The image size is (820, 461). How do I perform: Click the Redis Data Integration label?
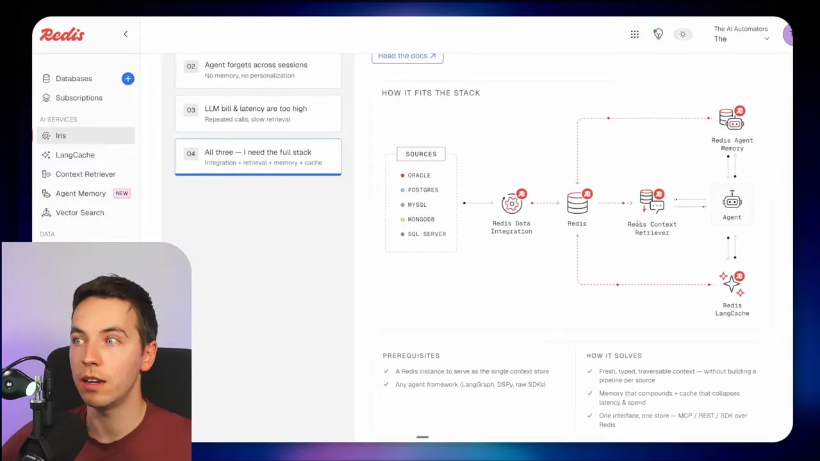(x=511, y=228)
